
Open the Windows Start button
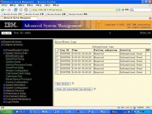[x=7, y=112]
